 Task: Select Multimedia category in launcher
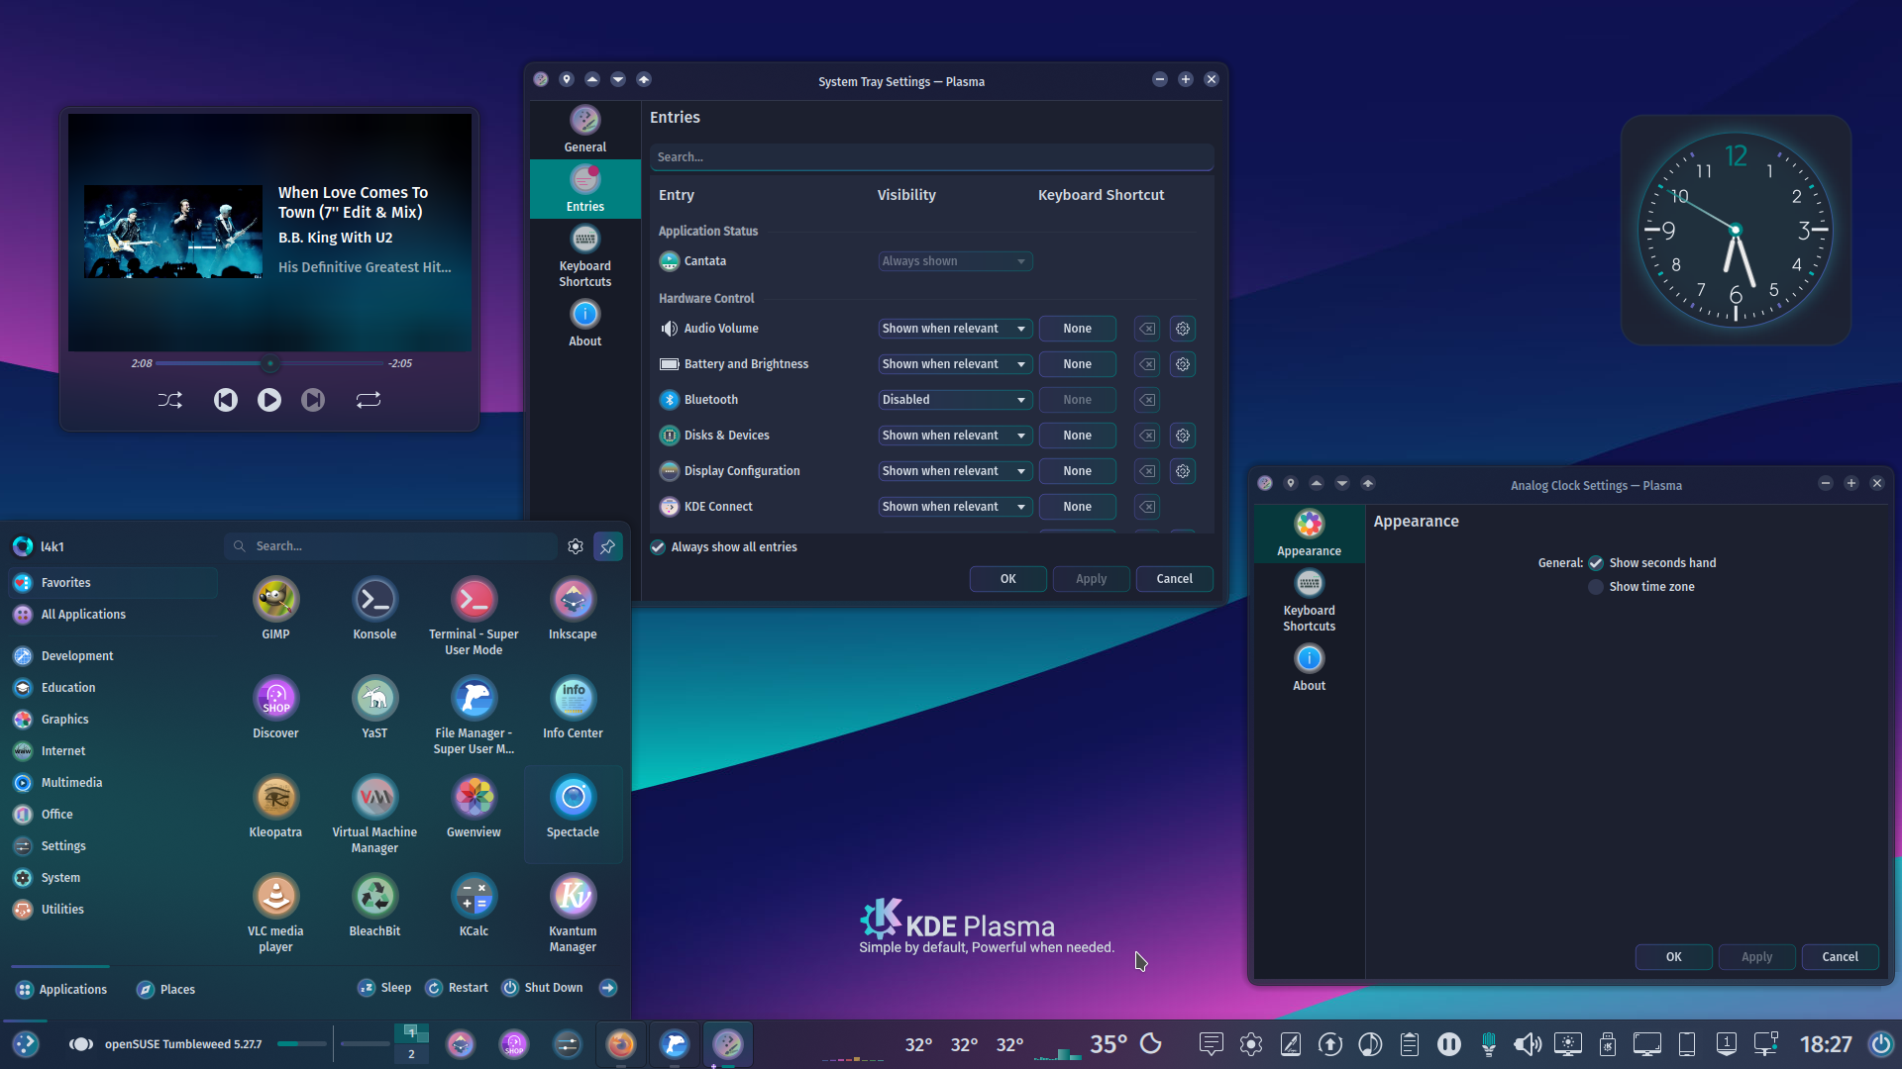coord(113,783)
